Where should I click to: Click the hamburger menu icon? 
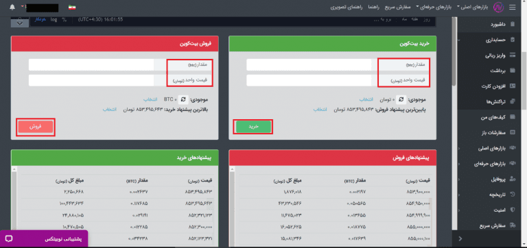pyautogui.click(x=512, y=7)
